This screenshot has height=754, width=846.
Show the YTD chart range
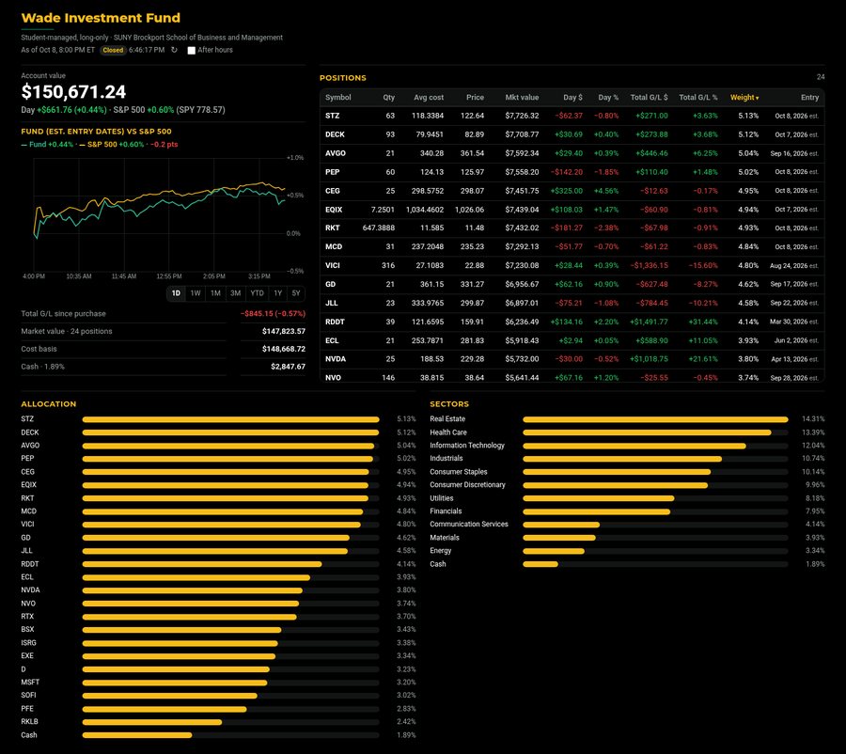pyautogui.click(x=257, y=293)
